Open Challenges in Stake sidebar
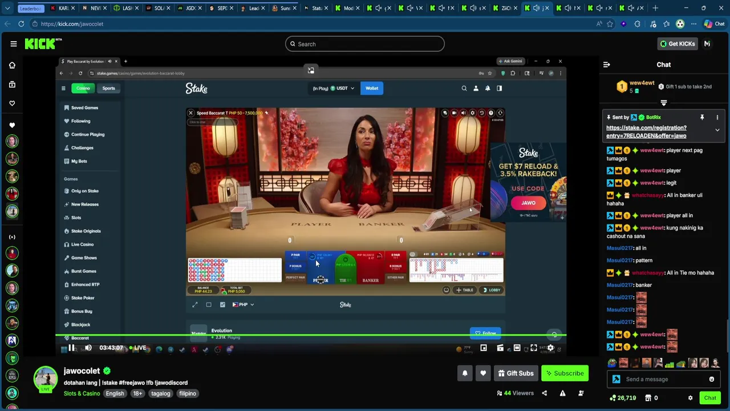730x411 pixels. pos(82,148)
